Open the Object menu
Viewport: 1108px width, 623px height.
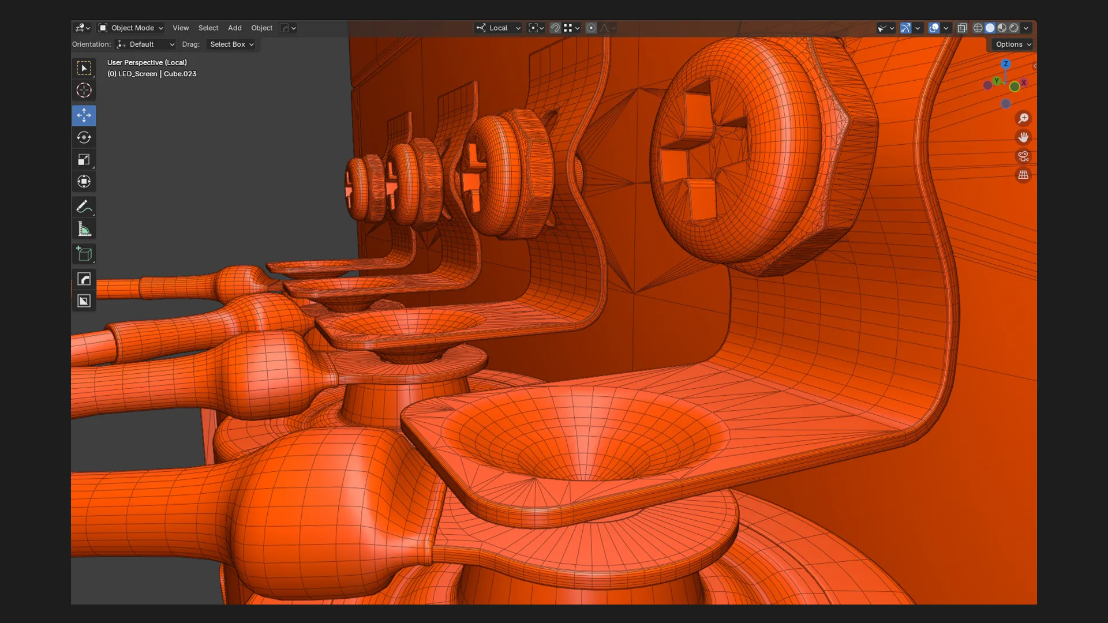pyautogui.click(x=261, y=28)
